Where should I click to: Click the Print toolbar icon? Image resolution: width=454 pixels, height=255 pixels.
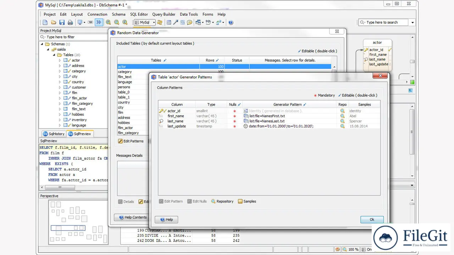pos(70,22)
